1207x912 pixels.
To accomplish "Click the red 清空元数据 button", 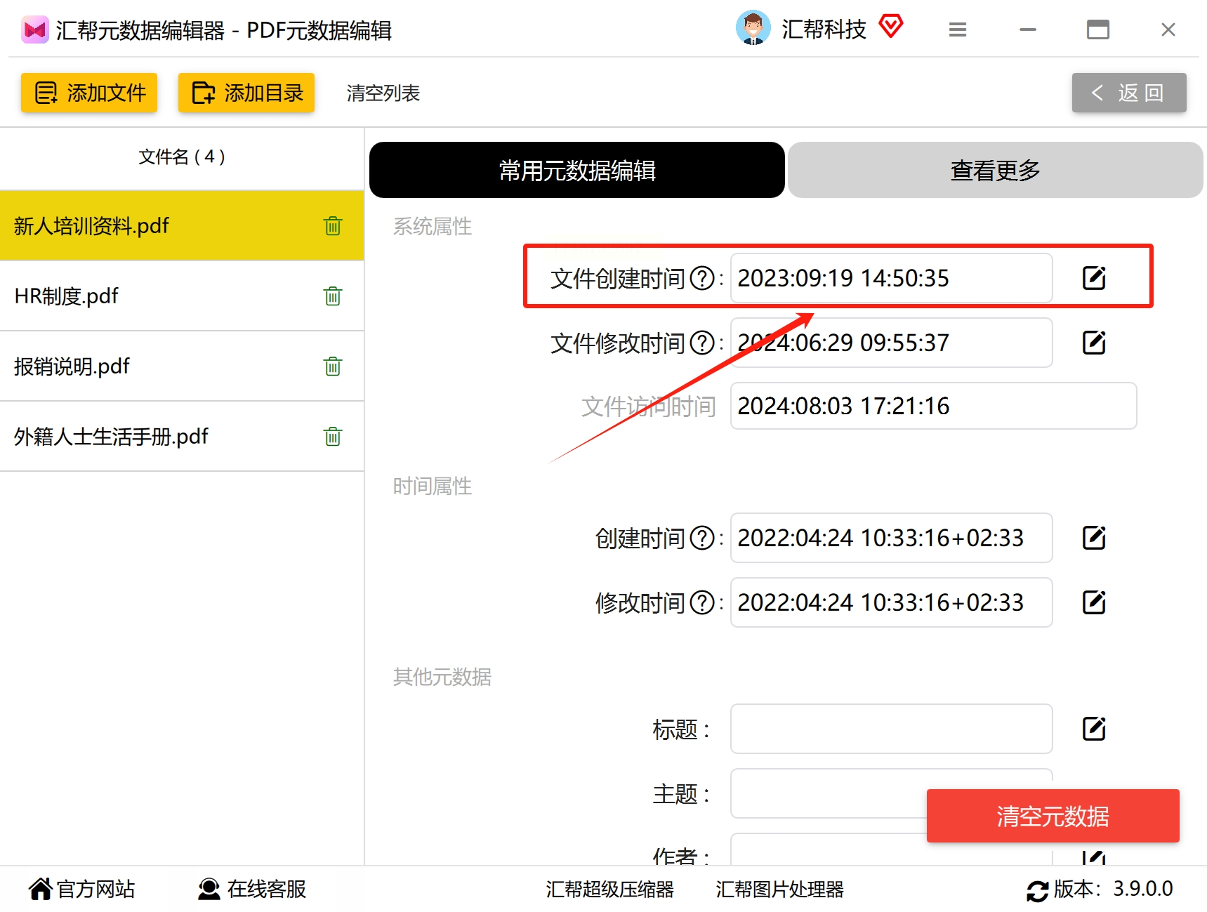I will [1053, 816].
